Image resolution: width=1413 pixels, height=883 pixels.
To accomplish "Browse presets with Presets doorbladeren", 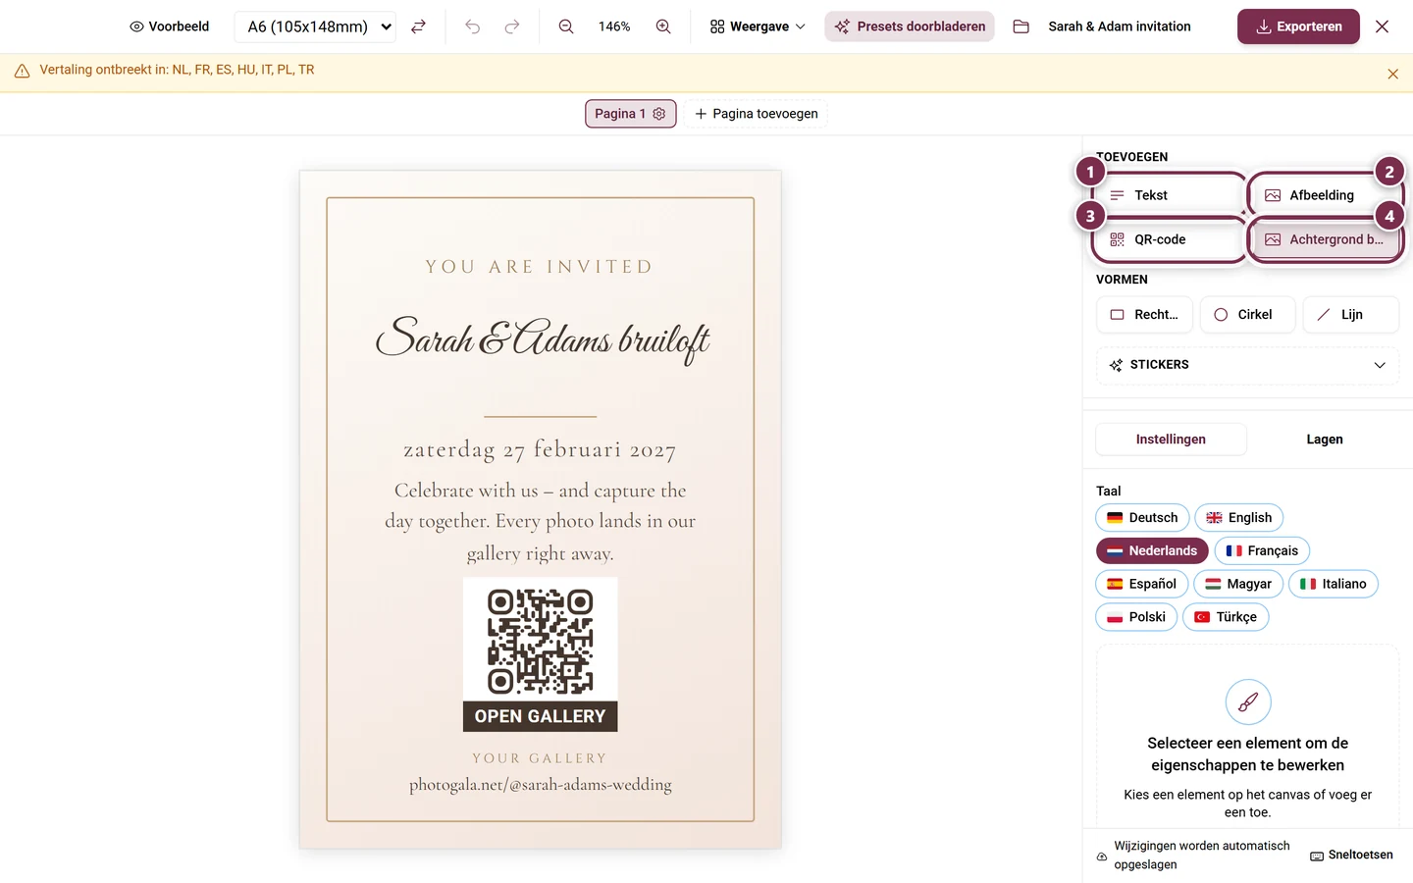I will [x=910, y=26].
